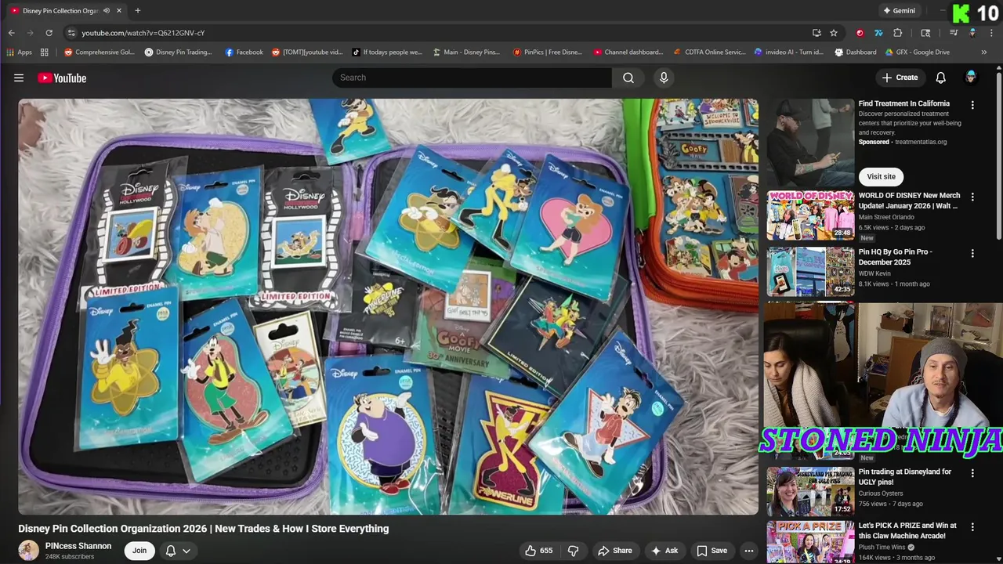Image resolution: width=1003 pixels, height=564 pixels.
Task: Go to YouTube home via logo
Action: click(x=62, y=78)
